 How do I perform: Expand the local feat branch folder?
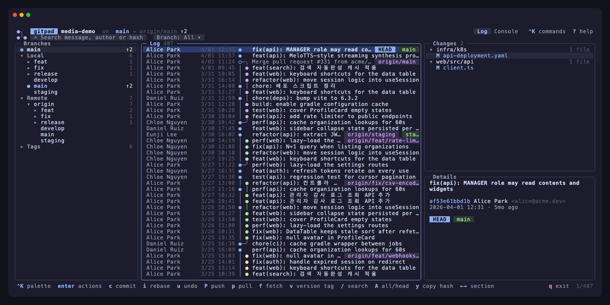point(29,62)
